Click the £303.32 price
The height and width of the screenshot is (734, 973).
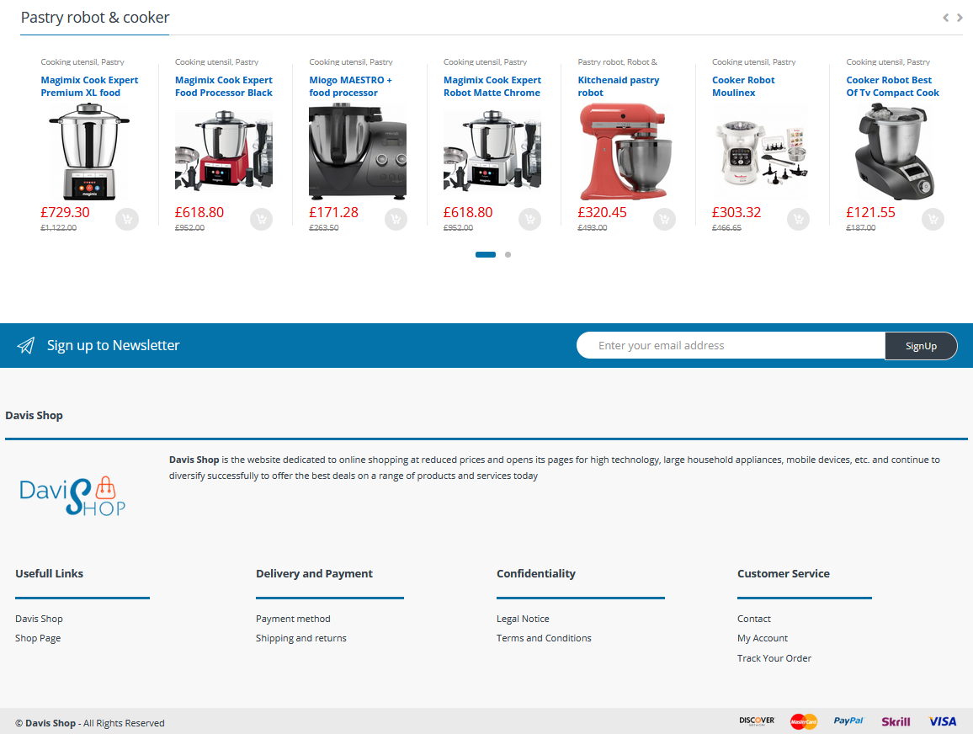click(x=736, y=212)
